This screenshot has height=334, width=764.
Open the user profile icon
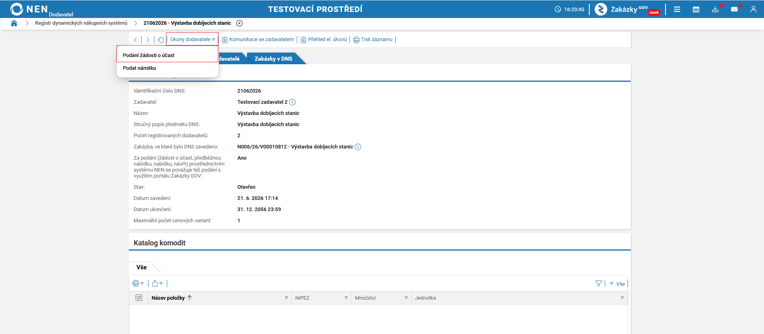coord(753,9)
